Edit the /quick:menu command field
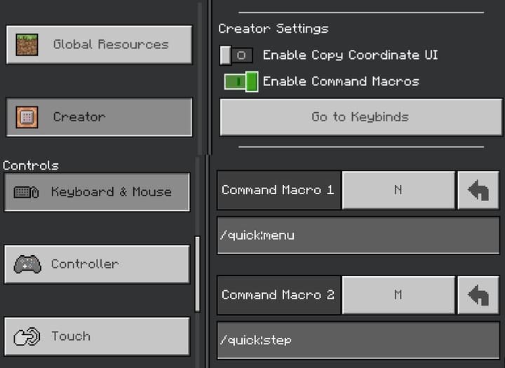This screenshot has width=505, height=368. tap(358, 236)
